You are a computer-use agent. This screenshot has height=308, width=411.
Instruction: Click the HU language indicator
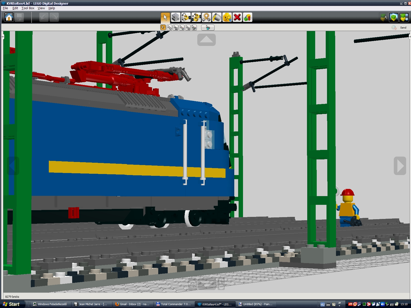click(x=323, y=304)
